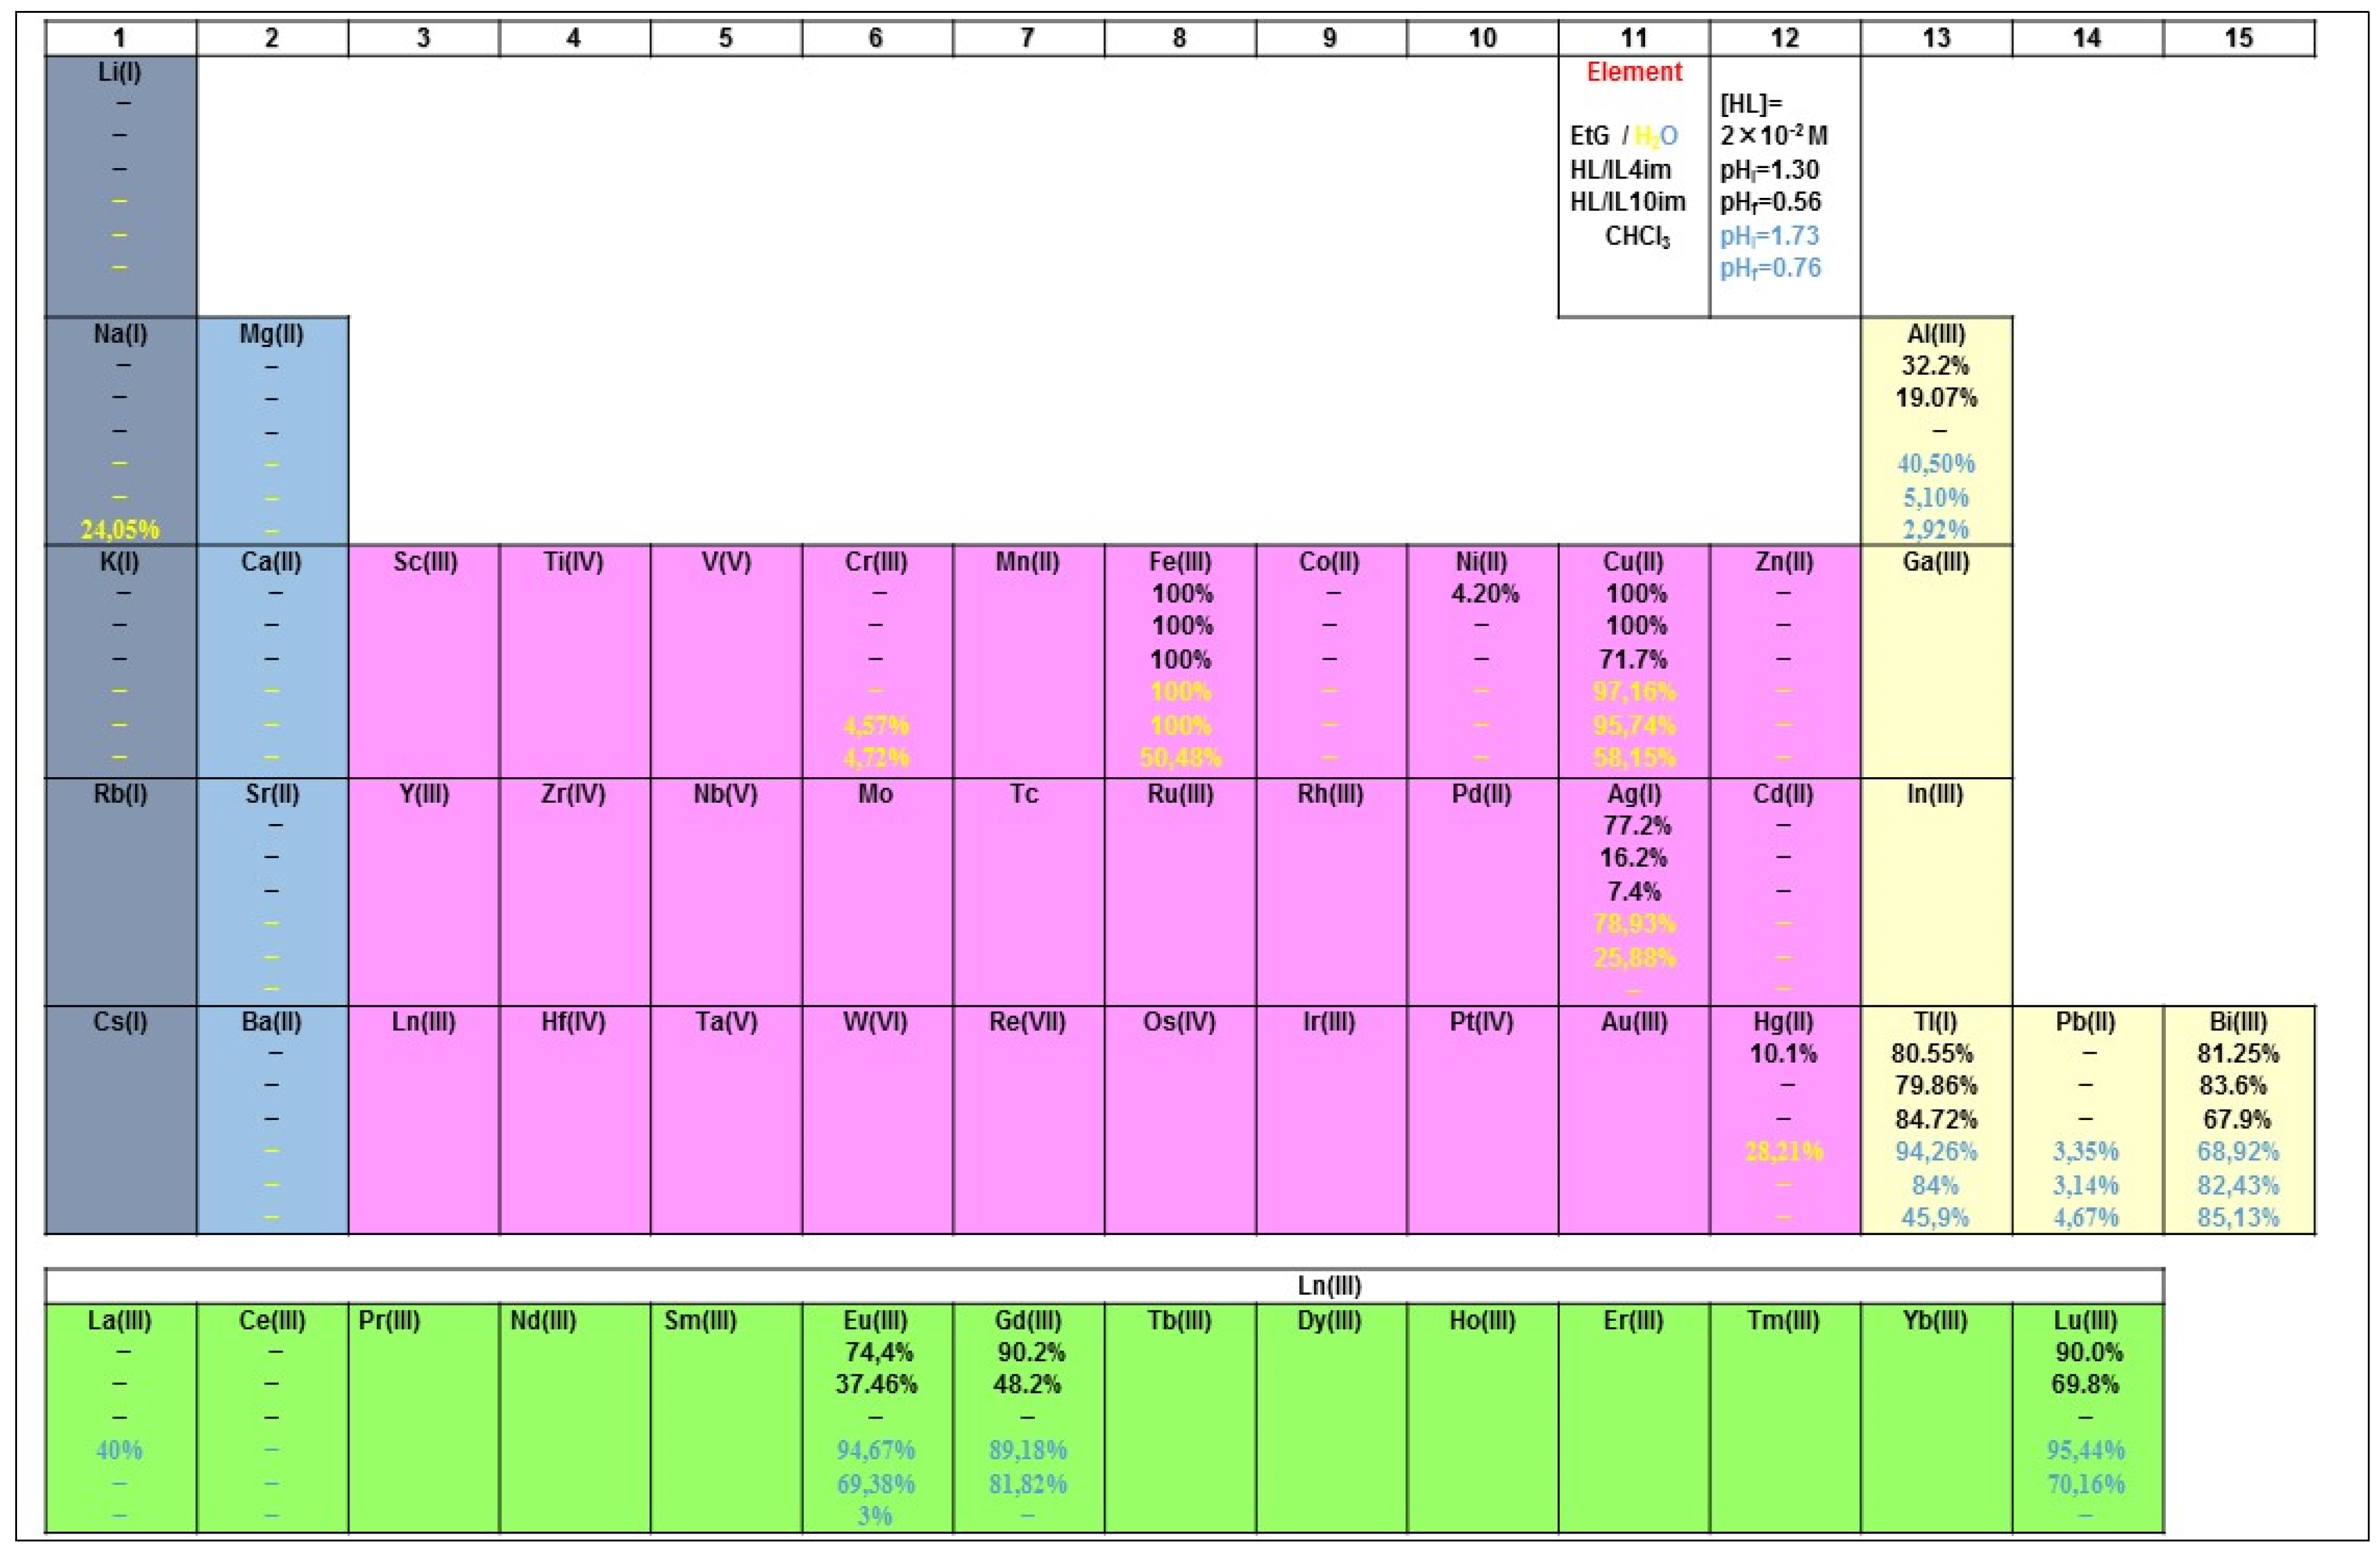Click the Mg(II) element label
This screenshot has width=2380, height=1553.
[272, 334]
